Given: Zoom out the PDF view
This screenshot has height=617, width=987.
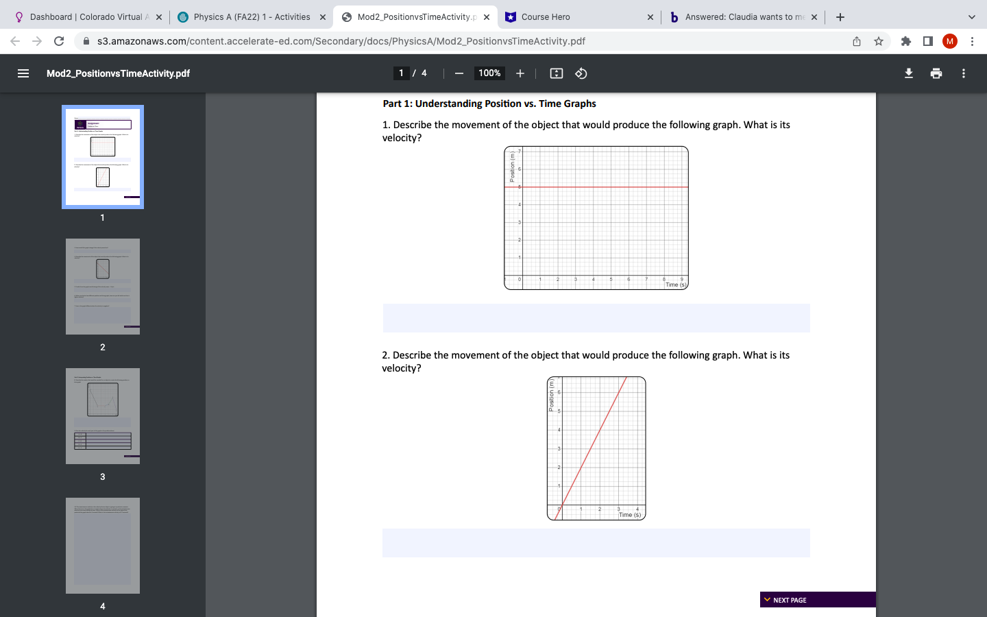Looking at the screenshot, I should point(459,73).
